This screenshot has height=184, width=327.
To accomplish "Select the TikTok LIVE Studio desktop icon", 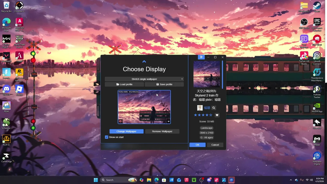I will 304,58.
